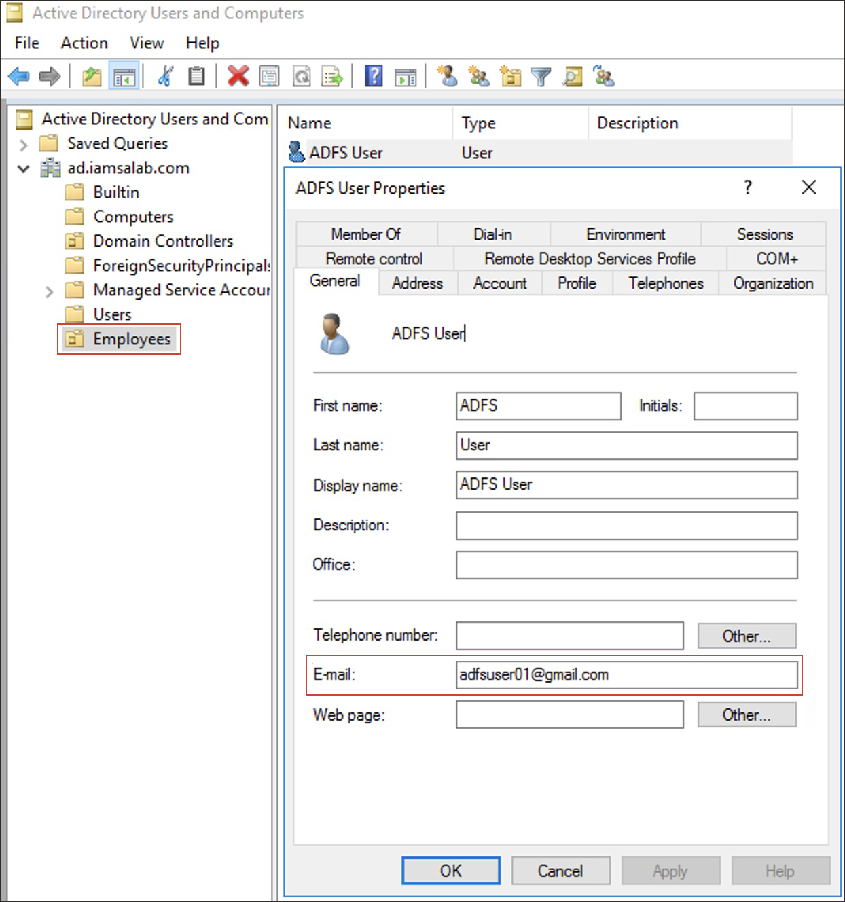Select the Employees organizational unit
The width and height of the screenshot is (845, 902).
133,339
